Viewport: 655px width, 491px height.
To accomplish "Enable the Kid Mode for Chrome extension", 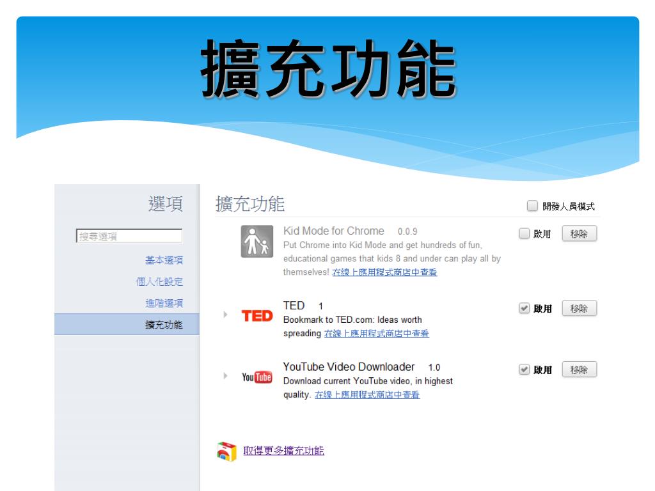I will (524, 233).
